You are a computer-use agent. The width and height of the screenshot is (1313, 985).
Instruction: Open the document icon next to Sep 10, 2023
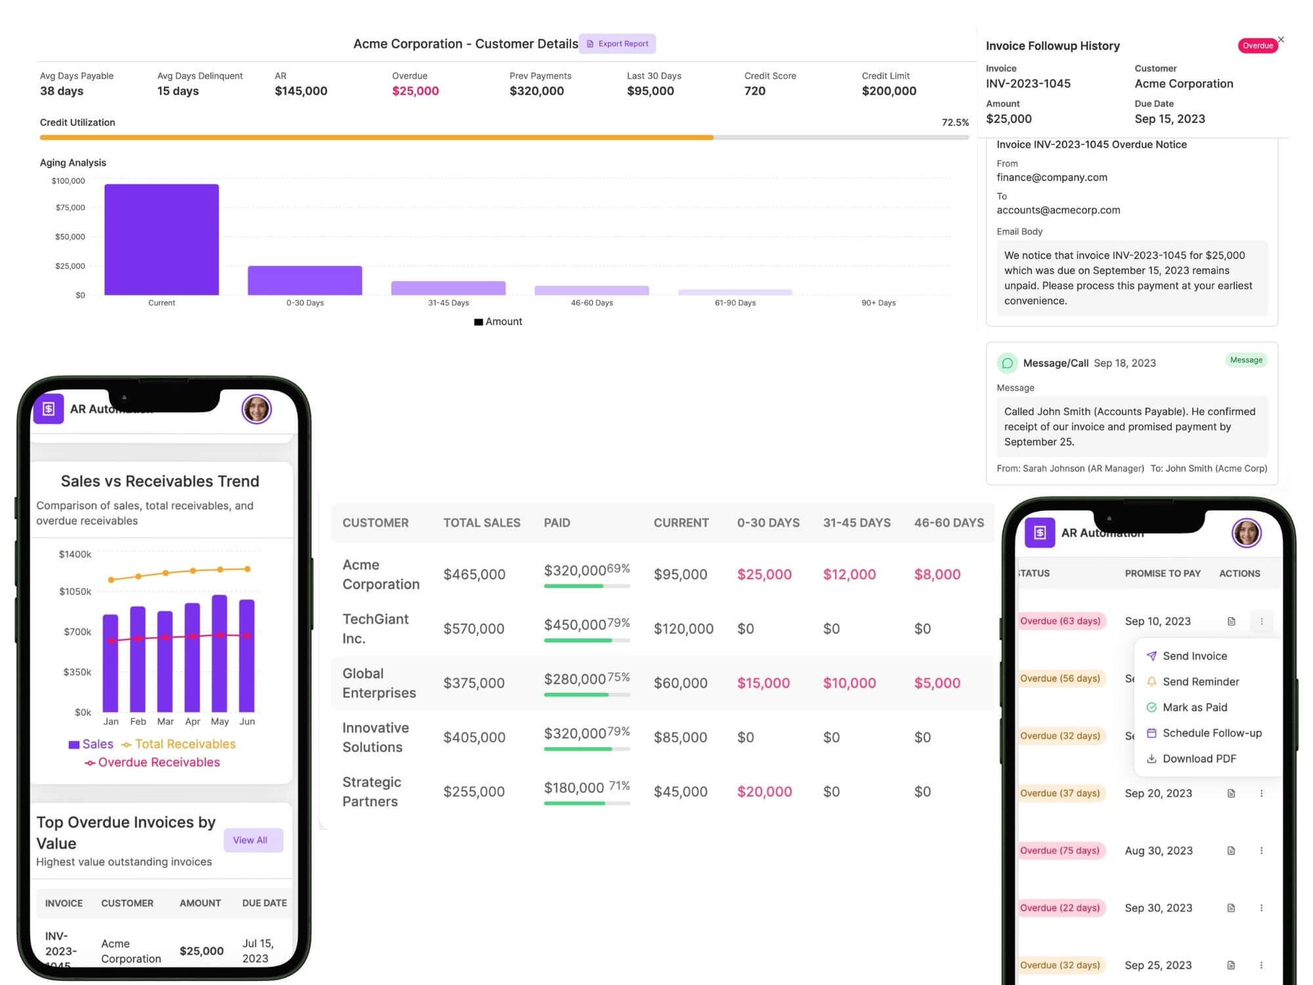[1230, 621]
